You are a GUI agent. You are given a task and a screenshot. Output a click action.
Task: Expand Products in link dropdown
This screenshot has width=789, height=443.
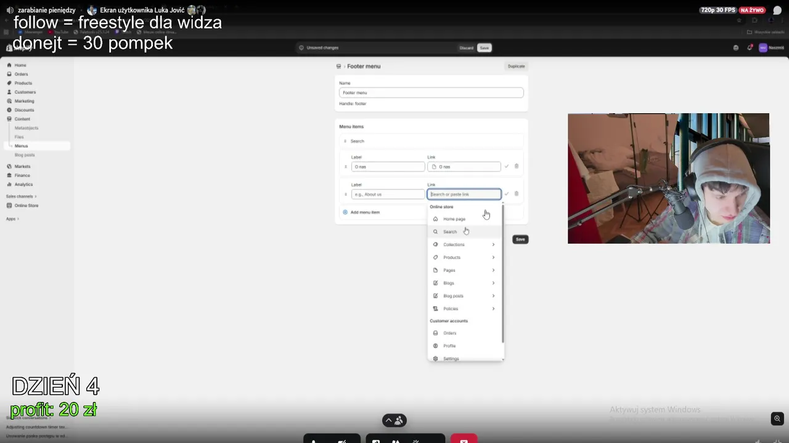click(x=465, y=258)
